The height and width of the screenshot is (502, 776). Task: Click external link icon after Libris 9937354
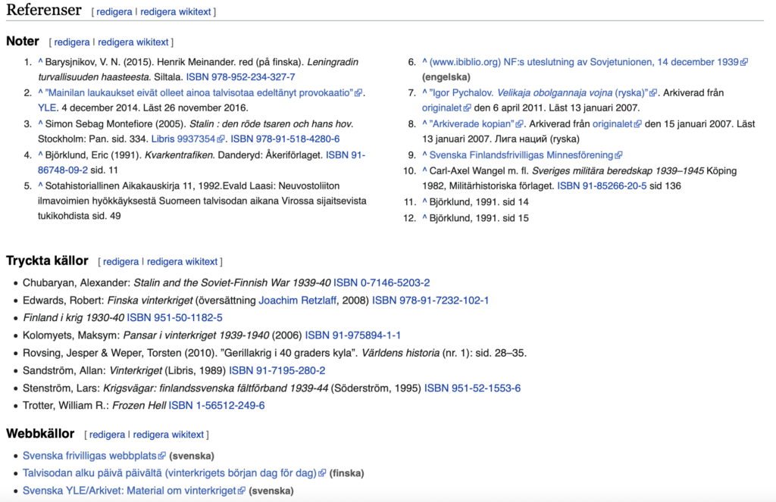[x=221, y=139]
